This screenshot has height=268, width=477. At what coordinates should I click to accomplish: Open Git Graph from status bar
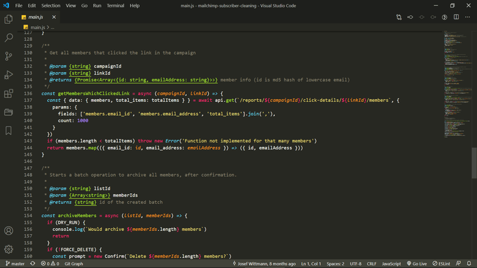point(74,264)
